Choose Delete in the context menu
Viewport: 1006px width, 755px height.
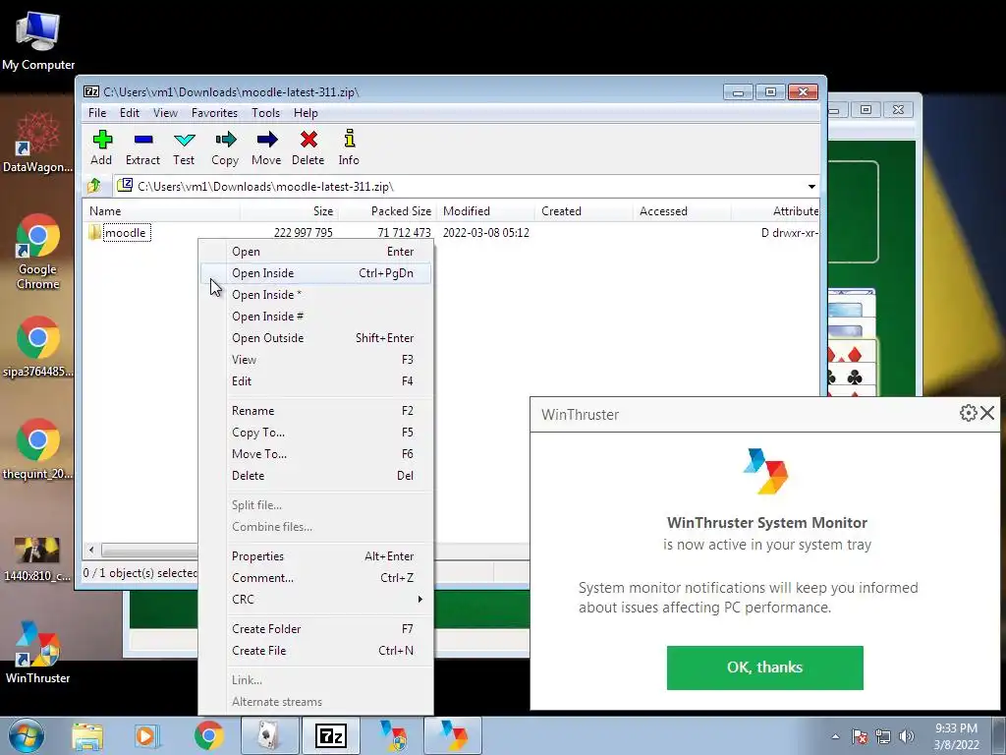pyautogui.click(x=315, y=476)
